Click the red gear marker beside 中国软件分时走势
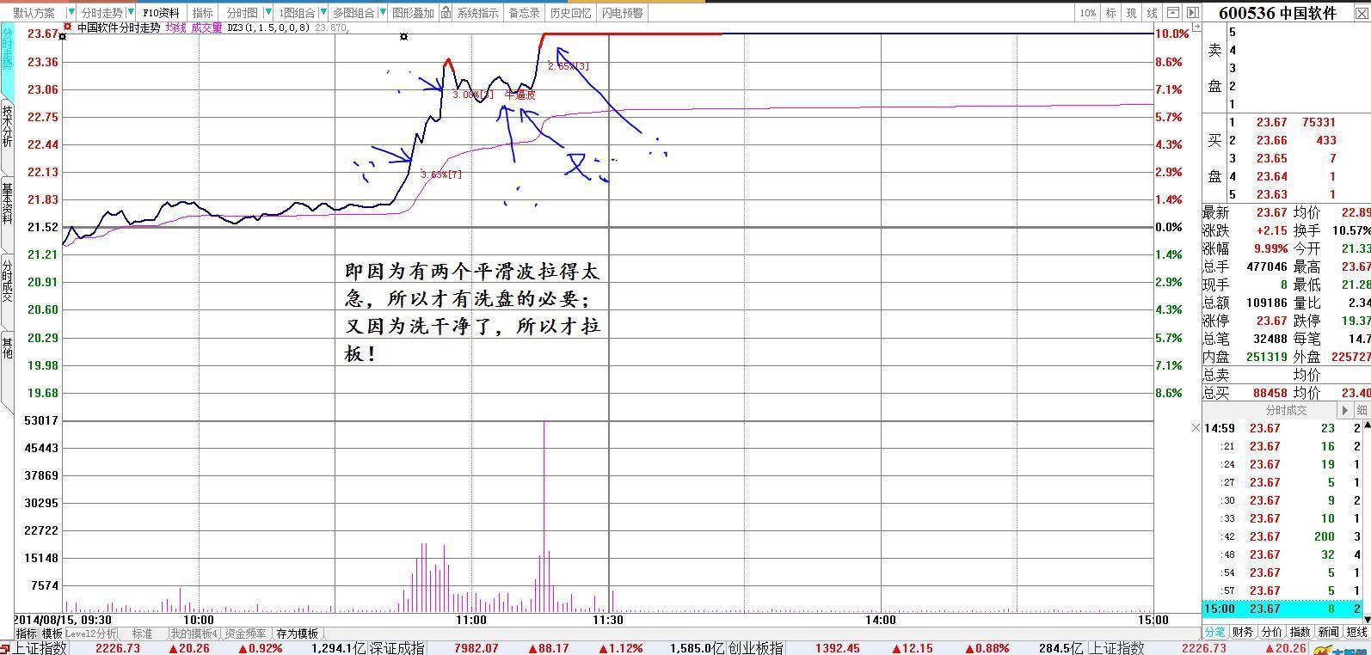 [68, 28]
